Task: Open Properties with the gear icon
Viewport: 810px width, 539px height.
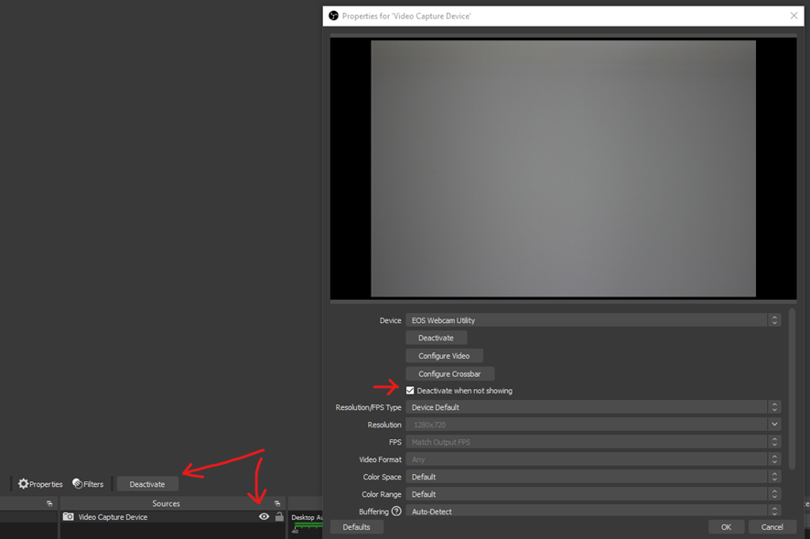Action: click(x=40, y=484)
